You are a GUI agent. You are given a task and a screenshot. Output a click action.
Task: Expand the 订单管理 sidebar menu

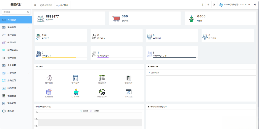[16, 73]
